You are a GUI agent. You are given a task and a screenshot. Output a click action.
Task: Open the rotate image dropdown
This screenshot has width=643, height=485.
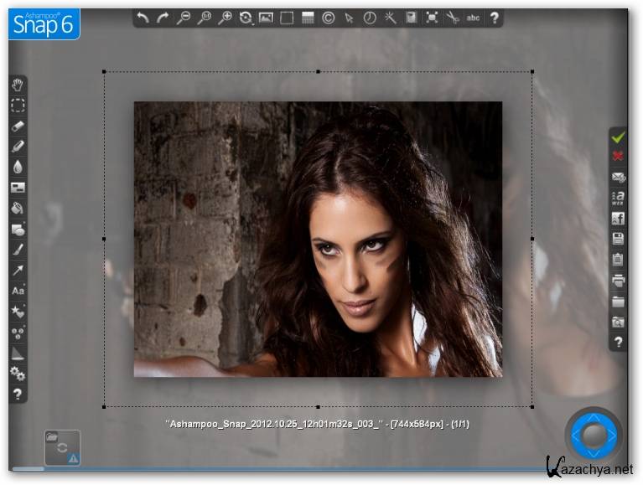246,18
